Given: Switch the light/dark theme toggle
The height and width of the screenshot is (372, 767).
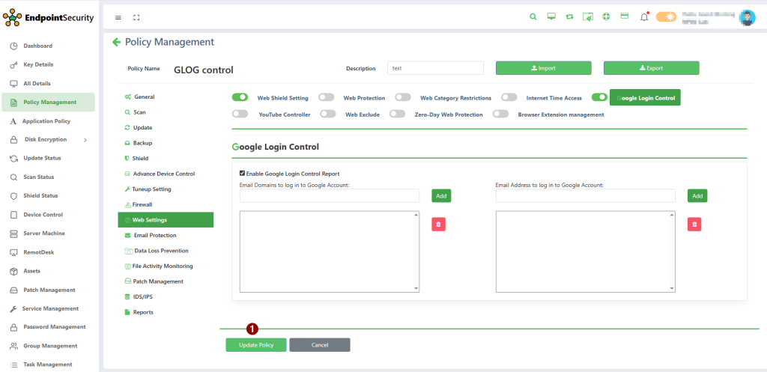Looking at the screenshot, I should [x=666, y=16].
